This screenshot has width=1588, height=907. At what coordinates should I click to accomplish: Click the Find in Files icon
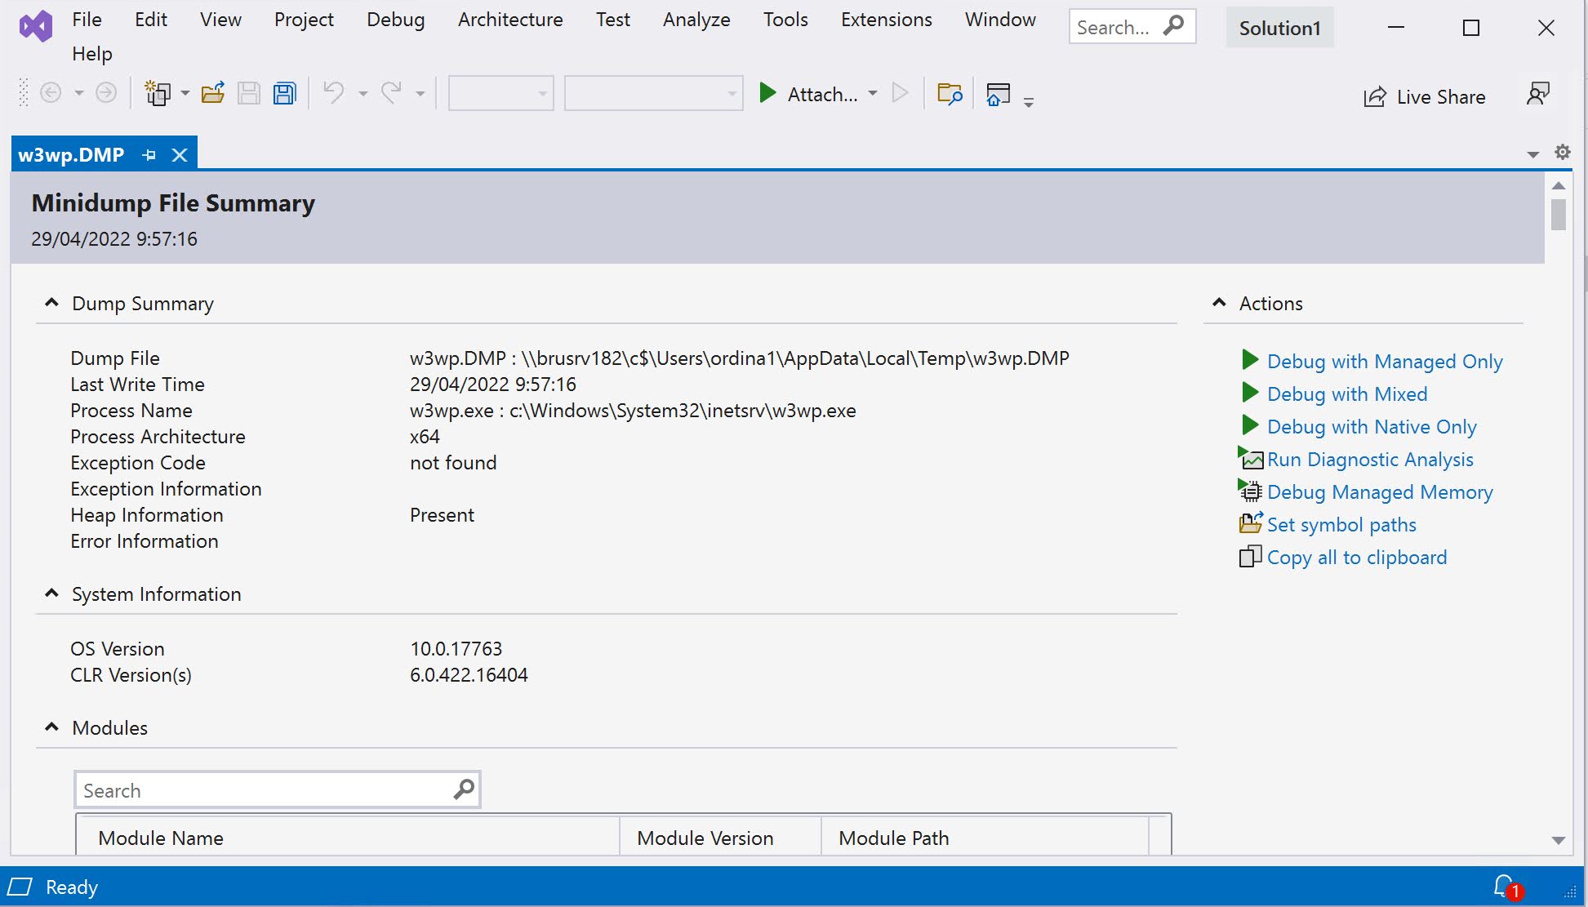[950, 94]
